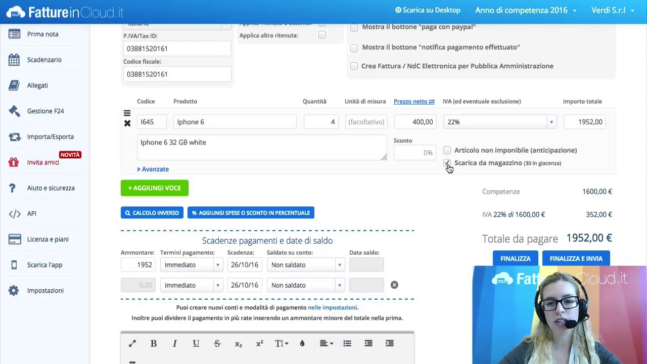Screen dimensions: 647x364
Task: Click the Prima nota sidebar icon
Action: coord(14,34)
